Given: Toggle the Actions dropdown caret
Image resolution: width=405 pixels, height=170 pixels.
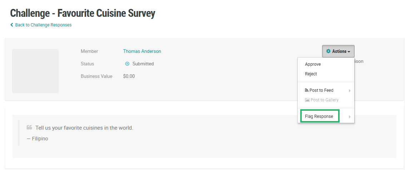Looking at the screenshot, I should 349,52.
